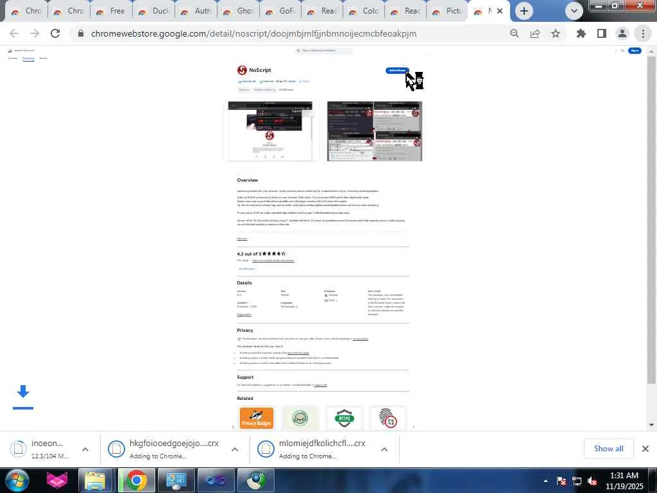Click the blue Sign in button

pos(635,50)
